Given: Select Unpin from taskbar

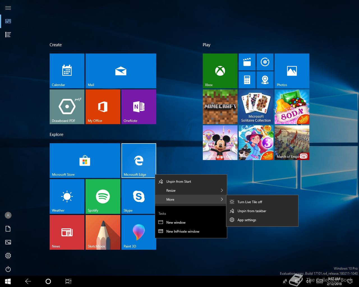Looking at the screenshot, I should pyautogui.click(x=262, y=211).
